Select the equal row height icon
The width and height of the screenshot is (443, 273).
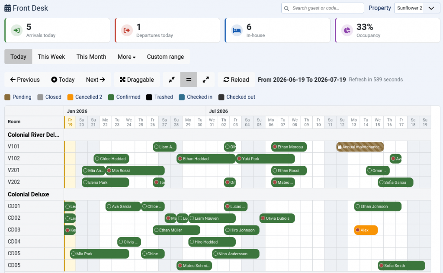coord(189,80)
